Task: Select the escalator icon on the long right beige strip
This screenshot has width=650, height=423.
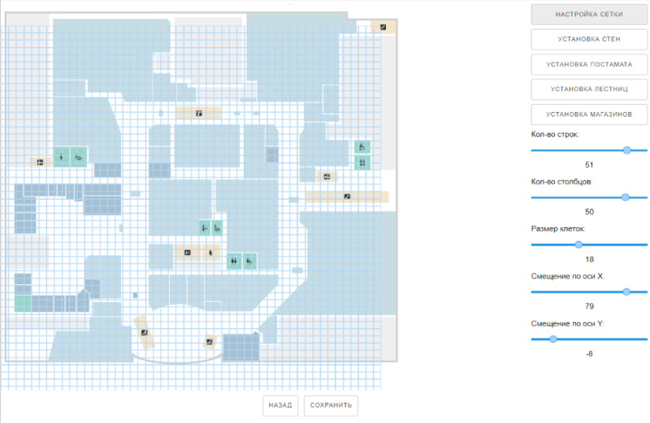Action: point(347,196)
